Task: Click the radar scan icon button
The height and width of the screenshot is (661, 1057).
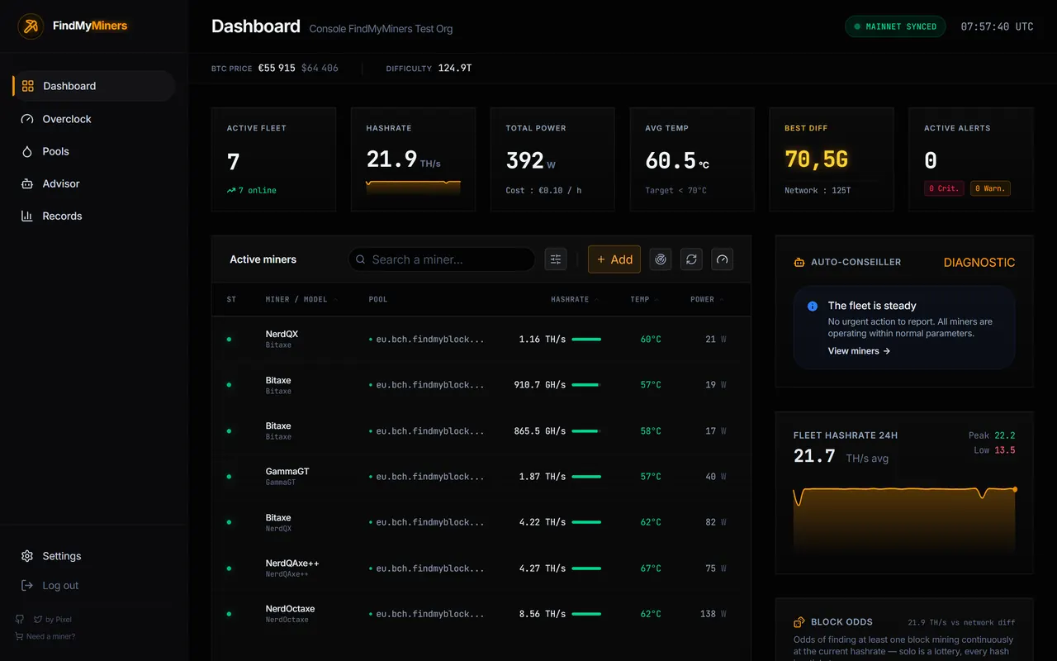Action: click(x=660, y=259)
